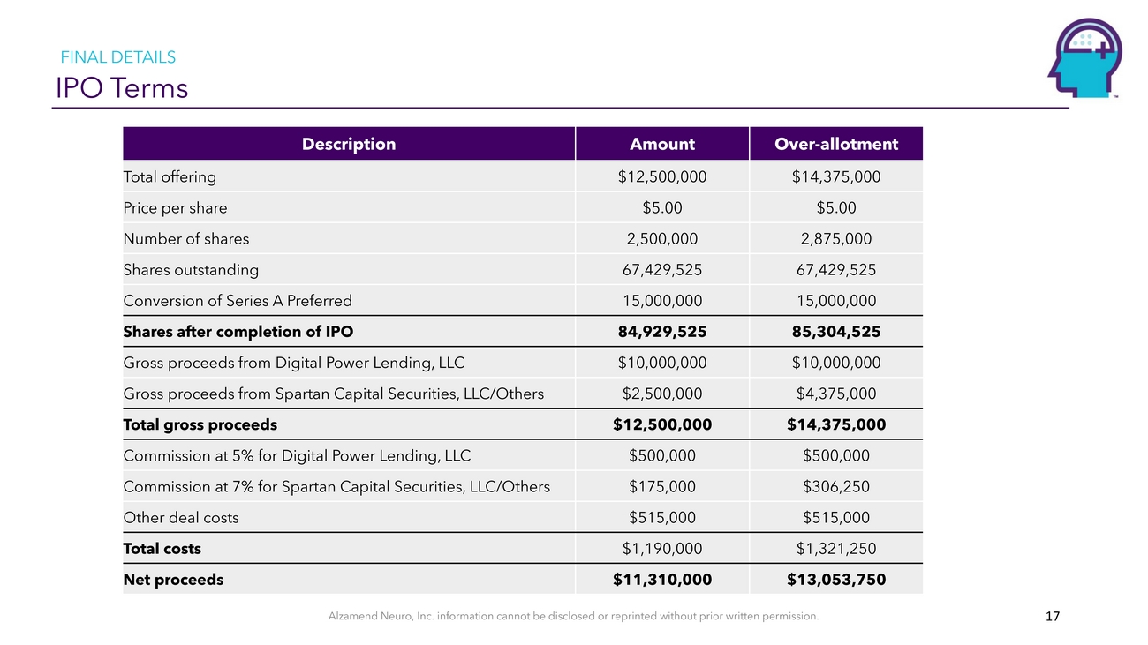1148x645 pixels.
Task: Click the slide page number 17
Action: point(1052,617)
